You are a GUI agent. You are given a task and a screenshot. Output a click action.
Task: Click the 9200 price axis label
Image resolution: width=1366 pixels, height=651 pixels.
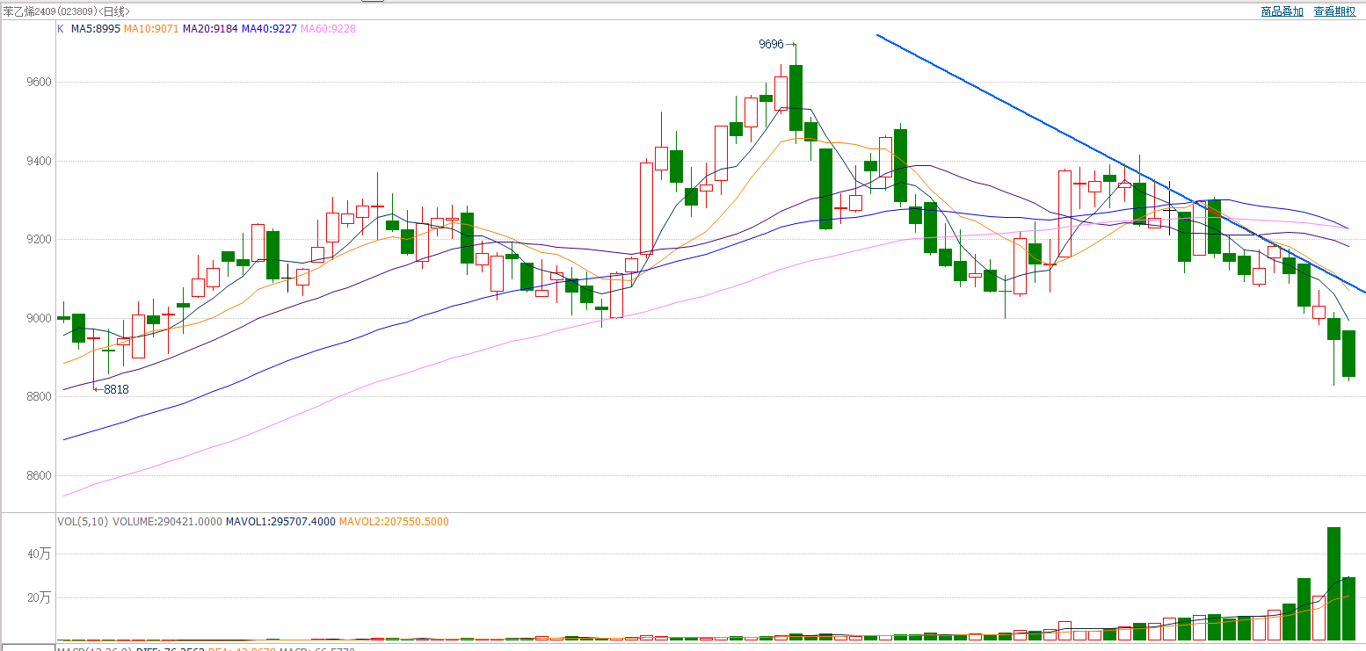point(40,239)
